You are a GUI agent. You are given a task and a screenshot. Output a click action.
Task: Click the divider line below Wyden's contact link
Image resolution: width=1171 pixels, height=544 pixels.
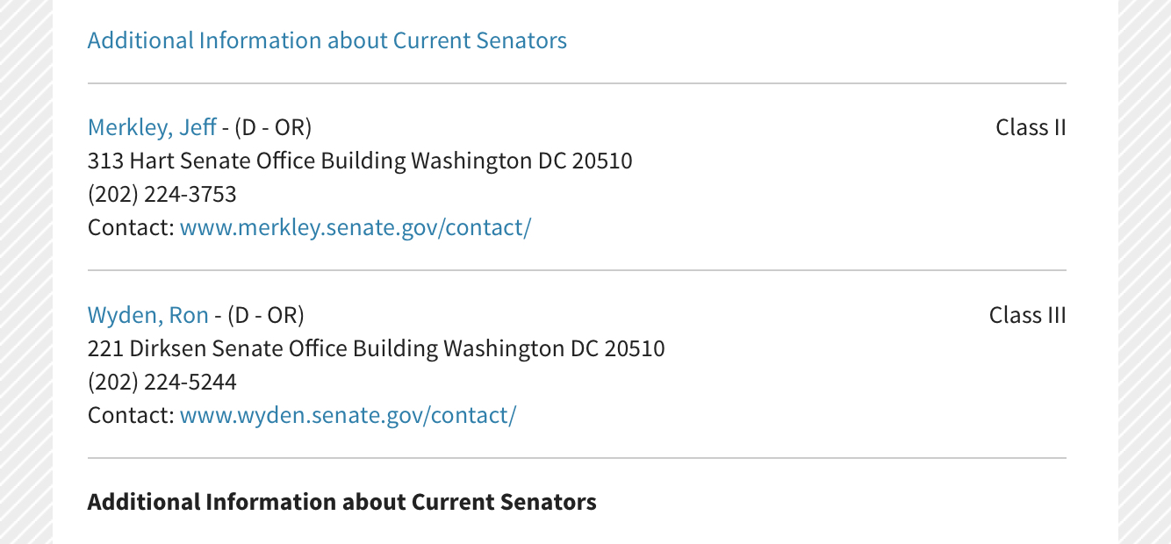(x=577, y=458)
